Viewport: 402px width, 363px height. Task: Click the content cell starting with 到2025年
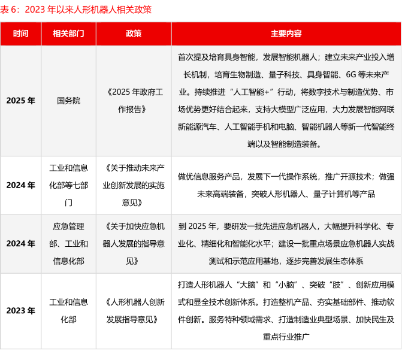click(x=286, y=244)
